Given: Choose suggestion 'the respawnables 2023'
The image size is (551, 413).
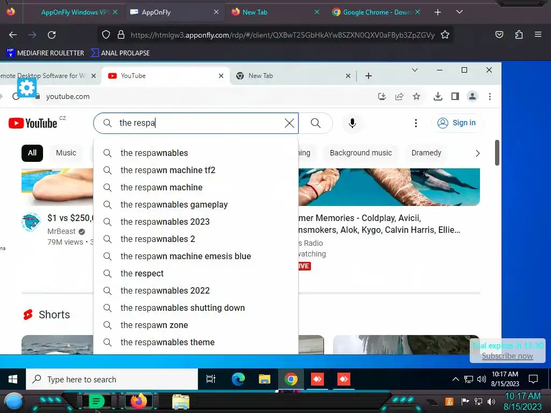Looking at the screenshot, I should click(196, 222).
